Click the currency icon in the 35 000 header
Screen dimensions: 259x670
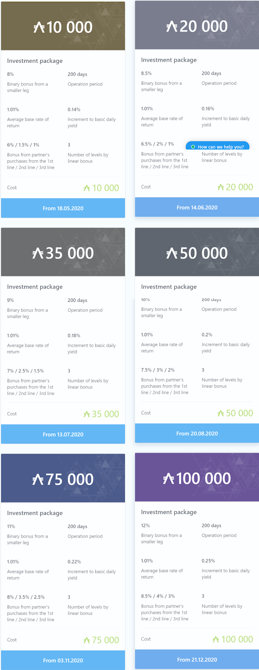[x=38, y=254]
